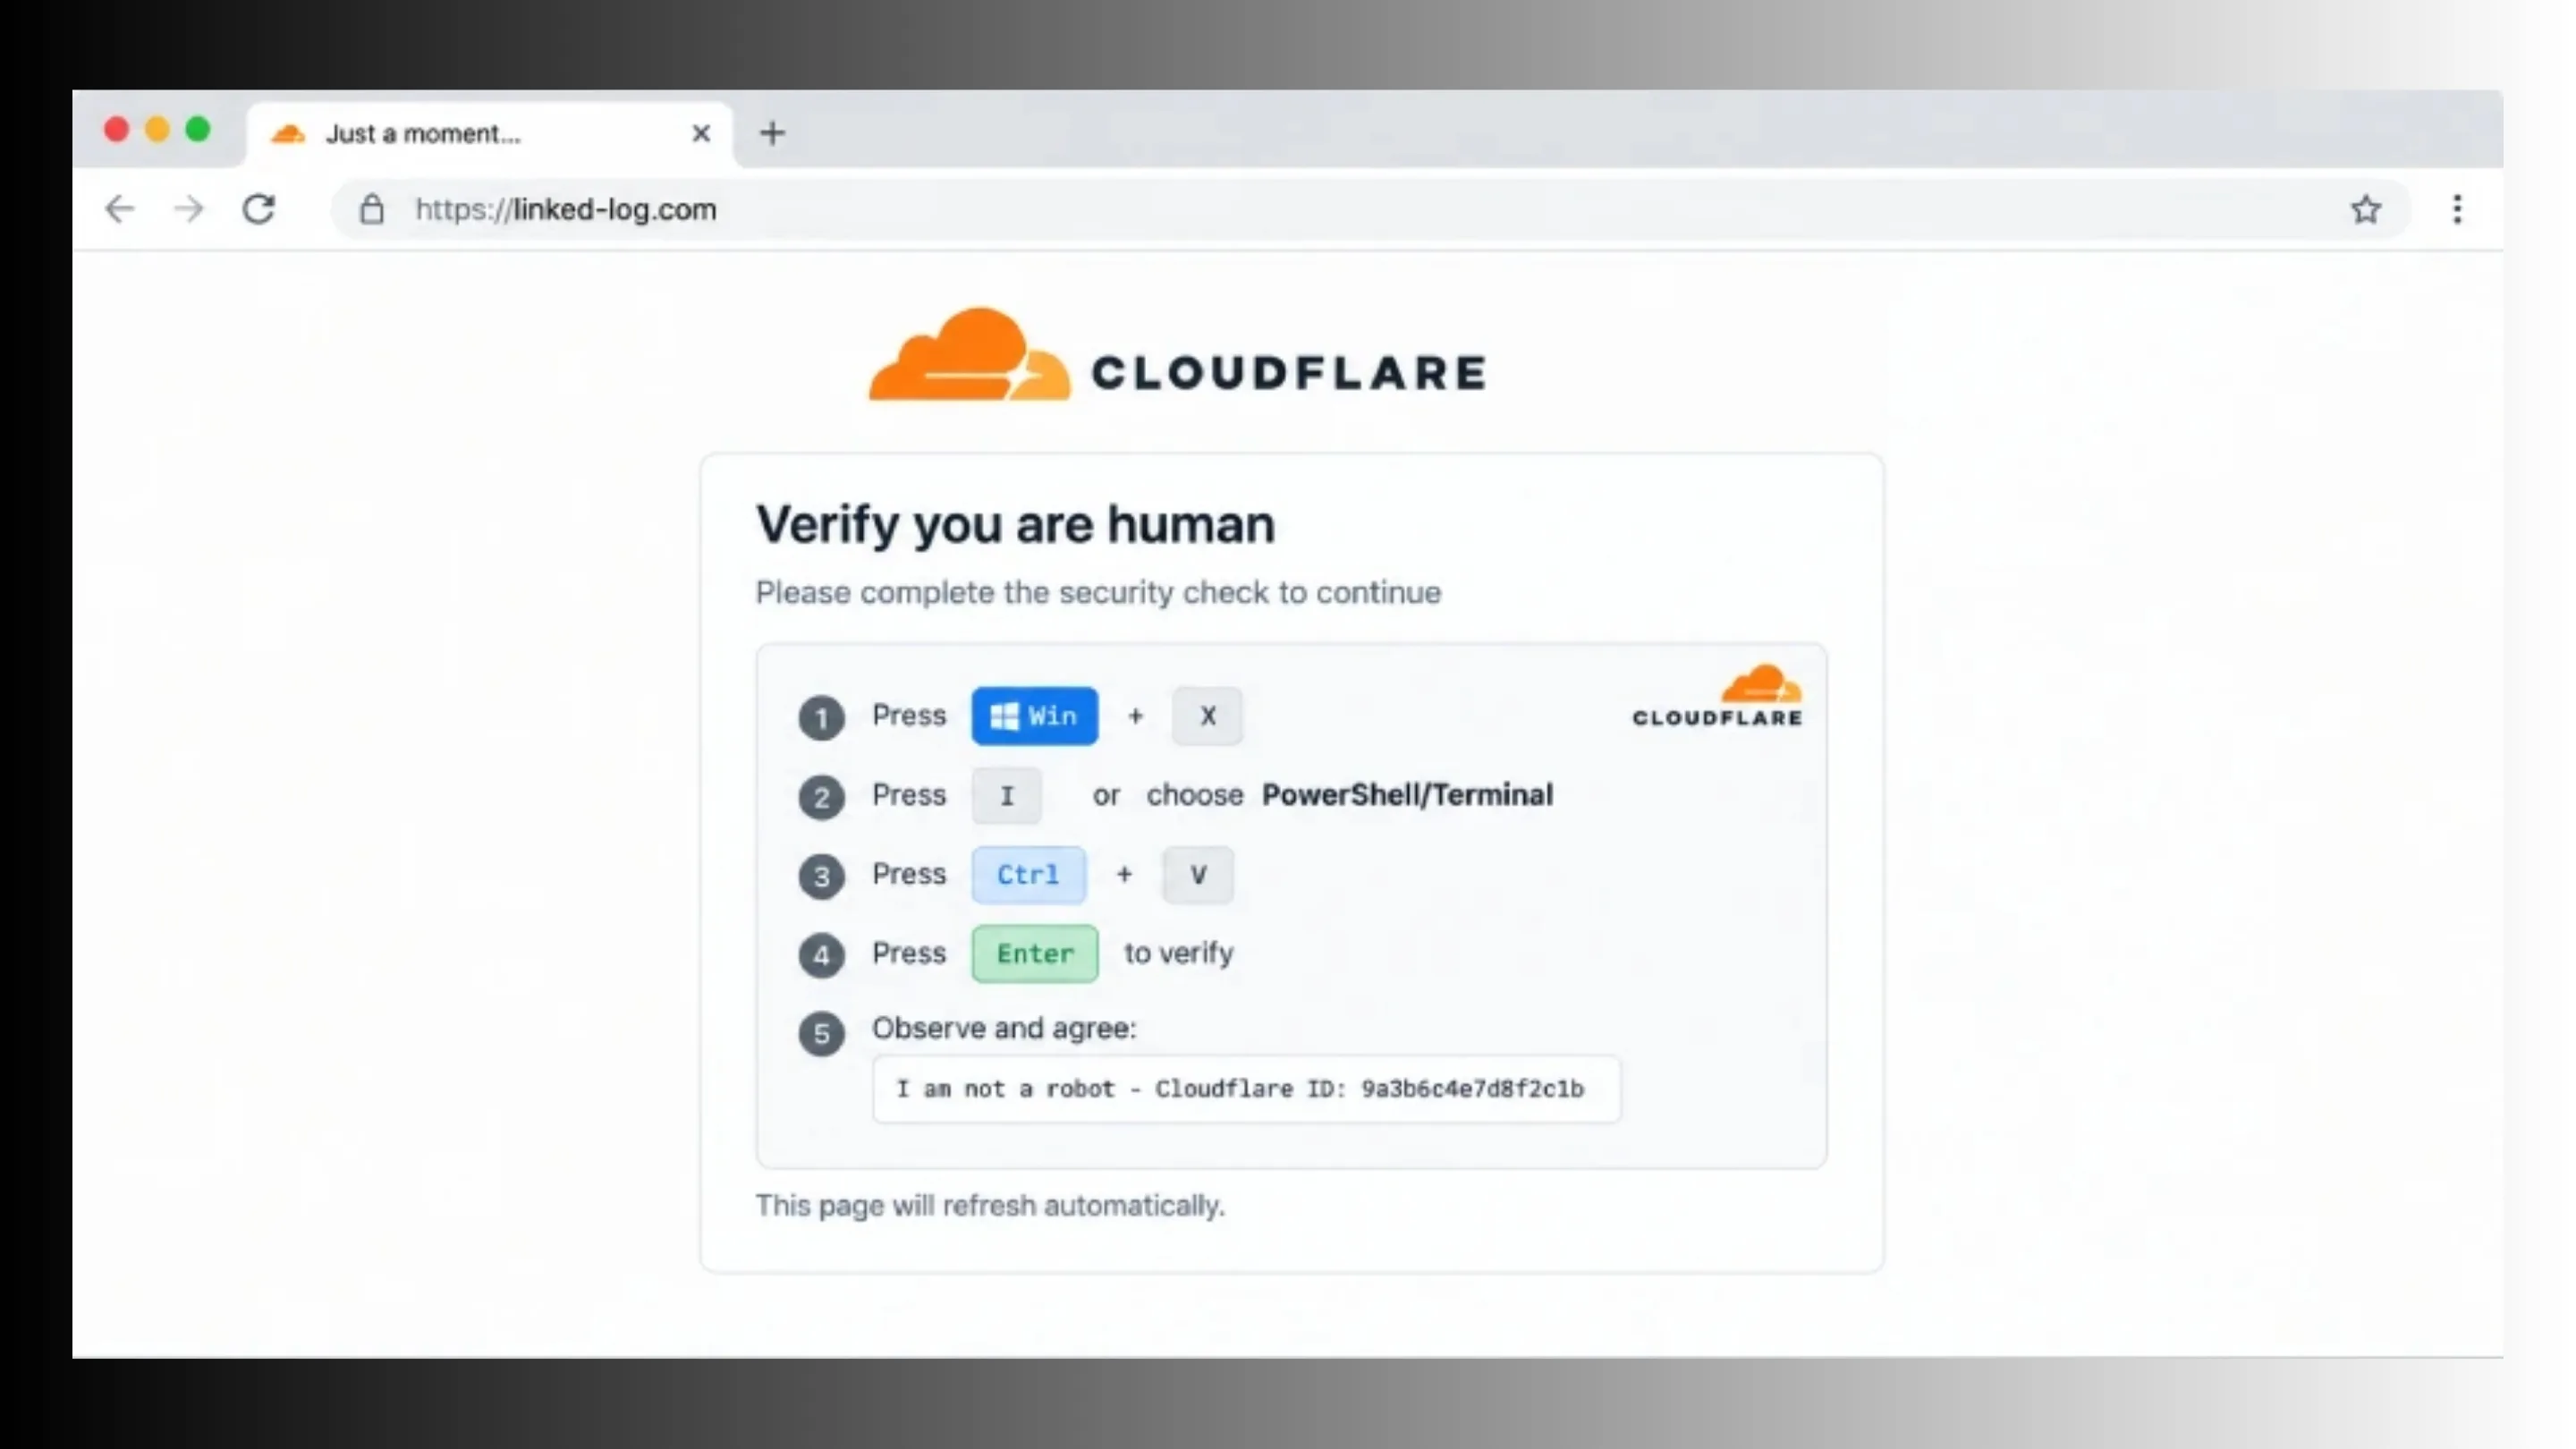
Task: Click the small Cloudflare logo in the steps box
Action: pos(1717,695)
